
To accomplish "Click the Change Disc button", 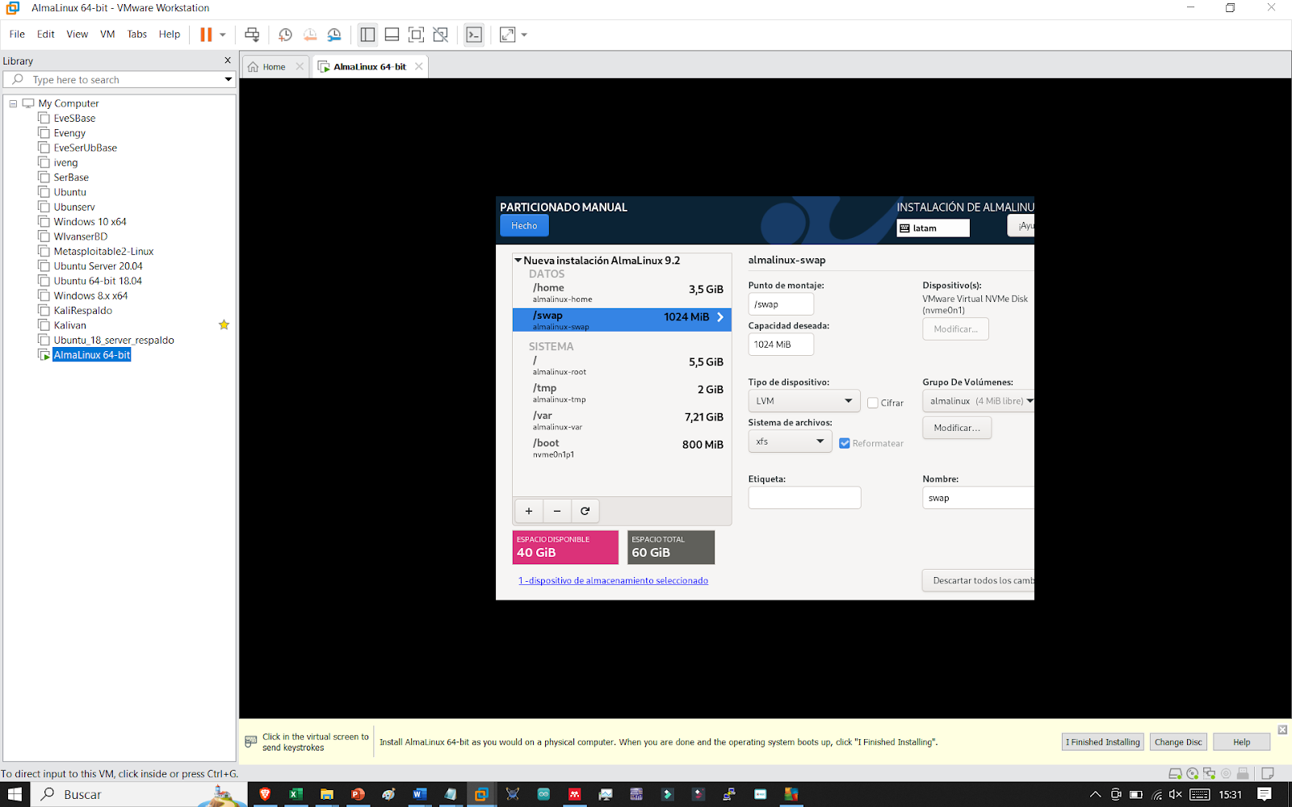I will 1178,742.
